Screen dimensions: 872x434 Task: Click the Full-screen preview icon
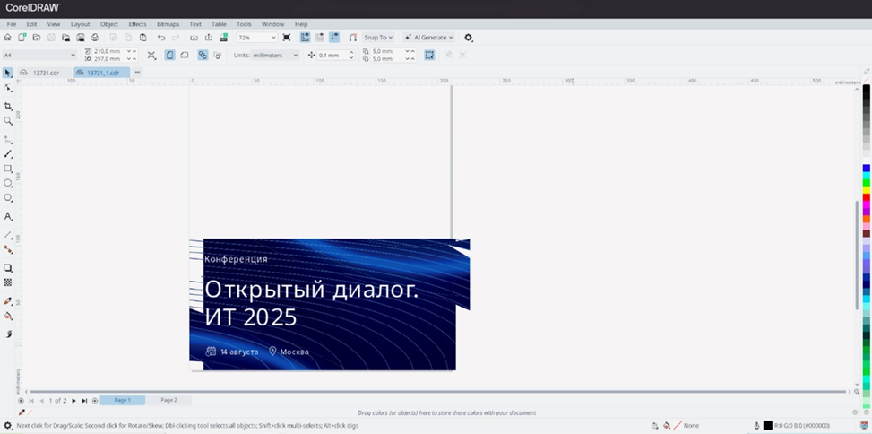coord(287,38)
